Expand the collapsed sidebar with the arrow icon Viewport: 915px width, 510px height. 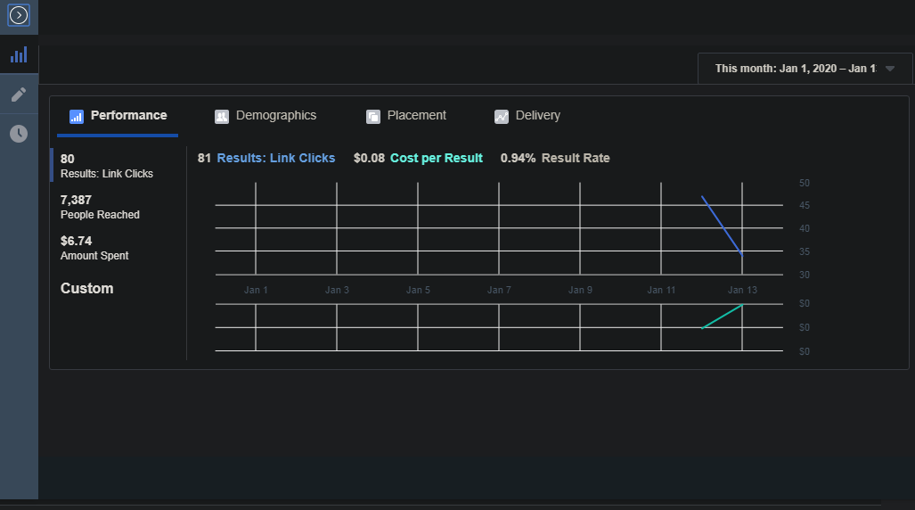pos(19,15)
